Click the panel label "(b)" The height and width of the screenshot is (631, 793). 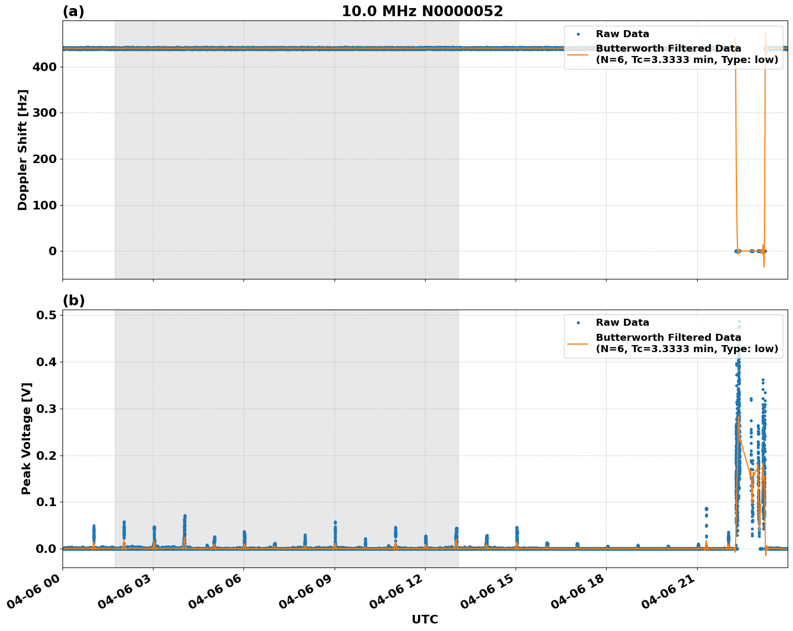click(x=73, y=300)
